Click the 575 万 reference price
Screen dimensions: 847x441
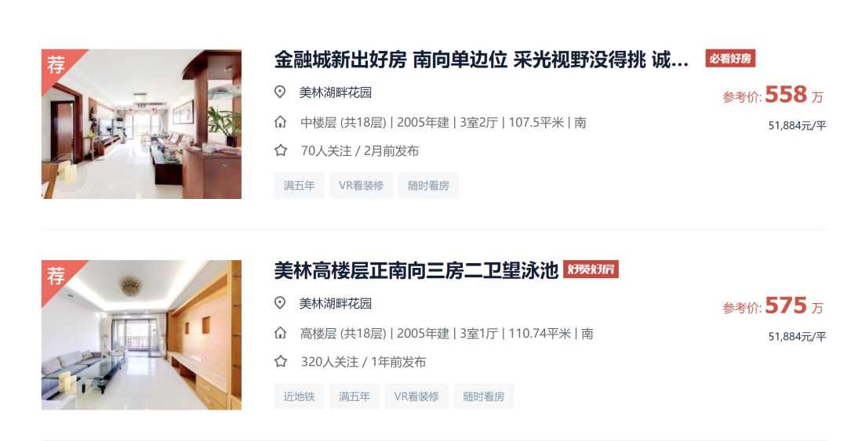[794, 306]
